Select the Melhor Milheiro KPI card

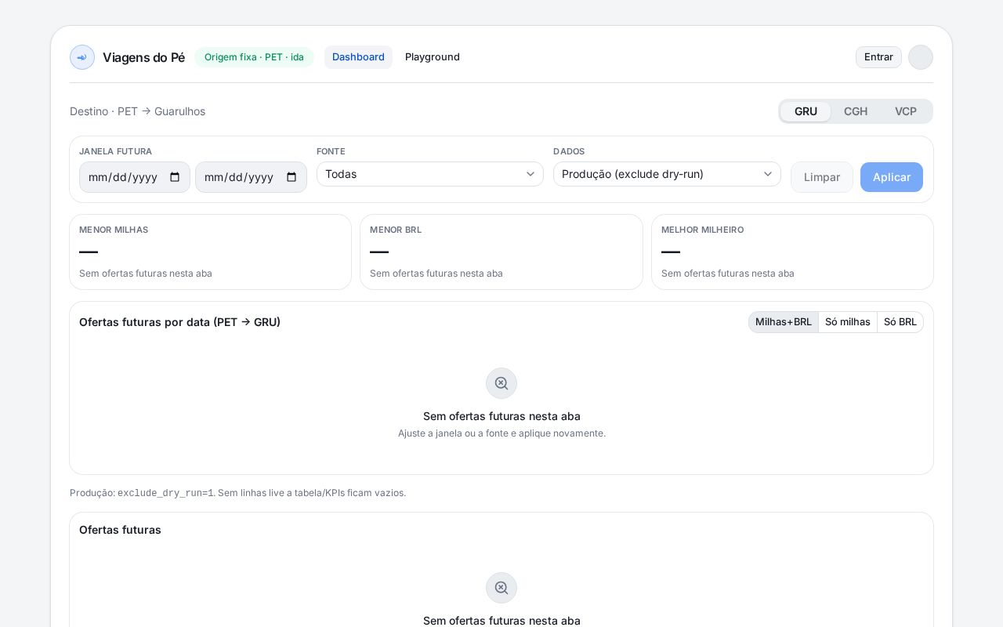coord(792,252)
